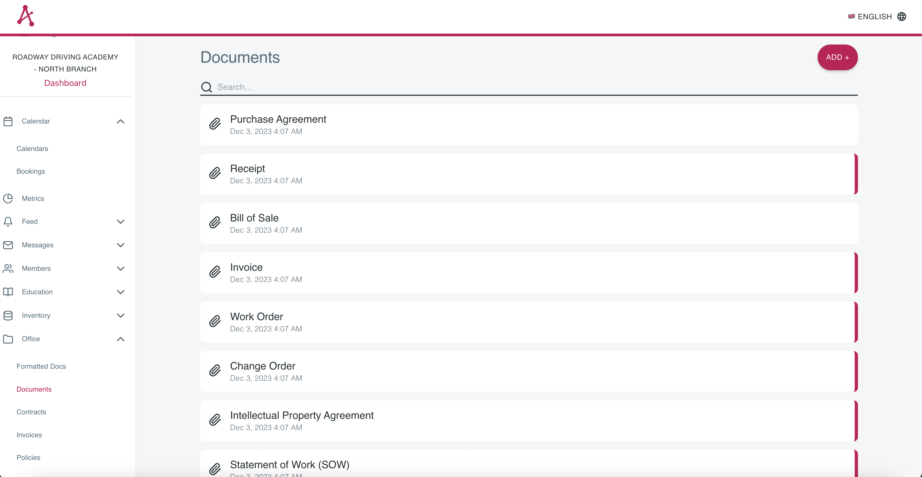Click the Metrics pie chart icon
The image size is (922, 477).
8,198
